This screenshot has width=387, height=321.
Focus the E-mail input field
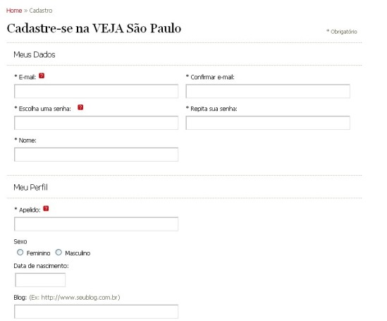coord(96,91)
